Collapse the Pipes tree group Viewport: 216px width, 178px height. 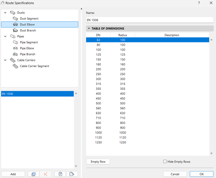click(5, 36)
